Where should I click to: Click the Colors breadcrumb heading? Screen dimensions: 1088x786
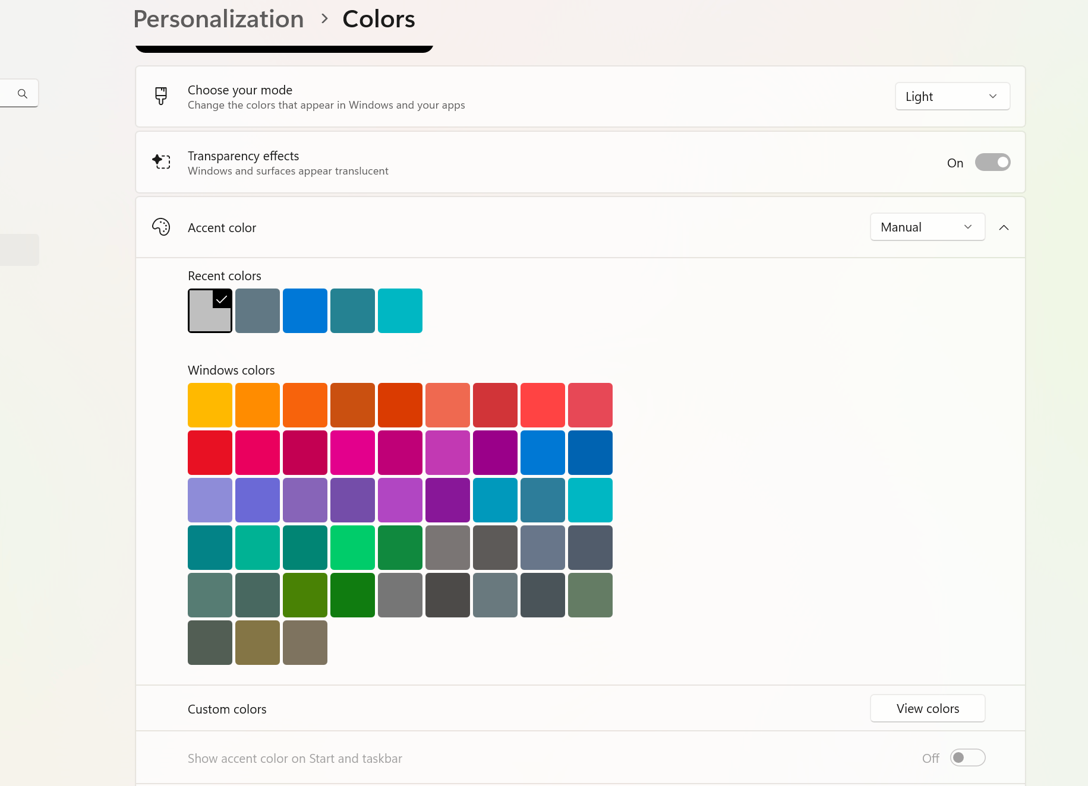(379, 20)
